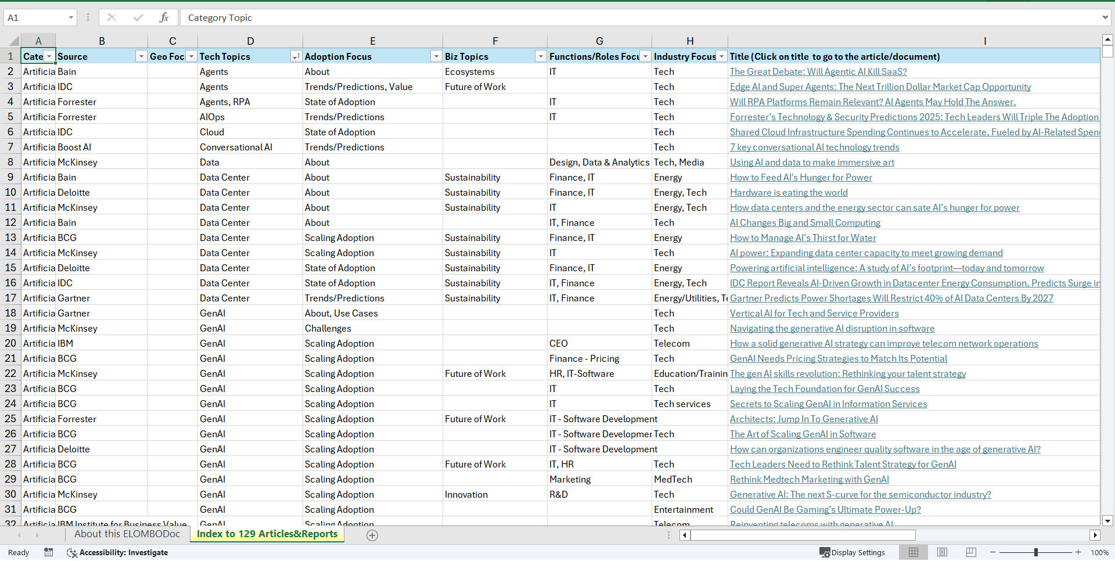This screenshot has height=561, width=1115.
Task: Add a new sheet with plus icon
Action: coord(372,535)
